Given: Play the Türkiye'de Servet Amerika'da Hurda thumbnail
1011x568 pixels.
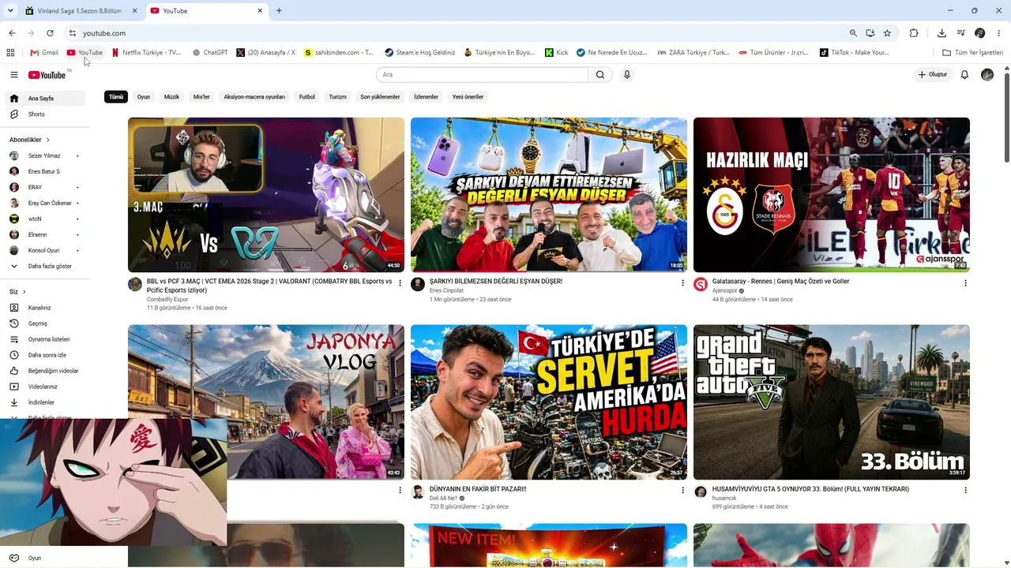Looking at the screenshot, I should point(549,402).
